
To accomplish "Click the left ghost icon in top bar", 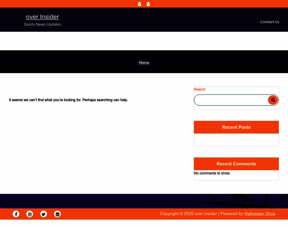I will click(139, 4).
